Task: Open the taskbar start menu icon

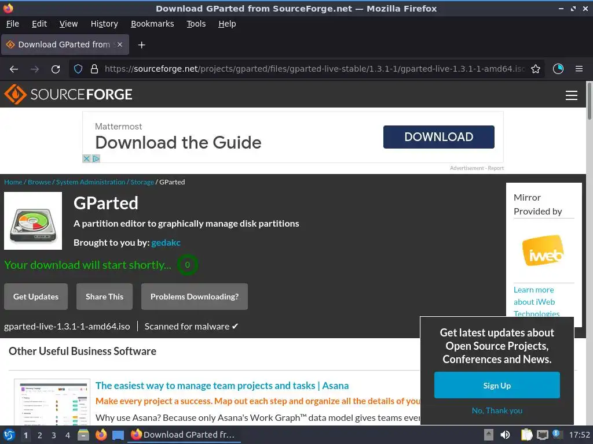Action: (x=9, y=435)
